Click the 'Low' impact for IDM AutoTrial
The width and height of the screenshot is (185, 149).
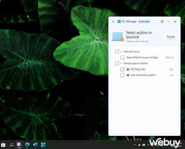pos(171,75)
